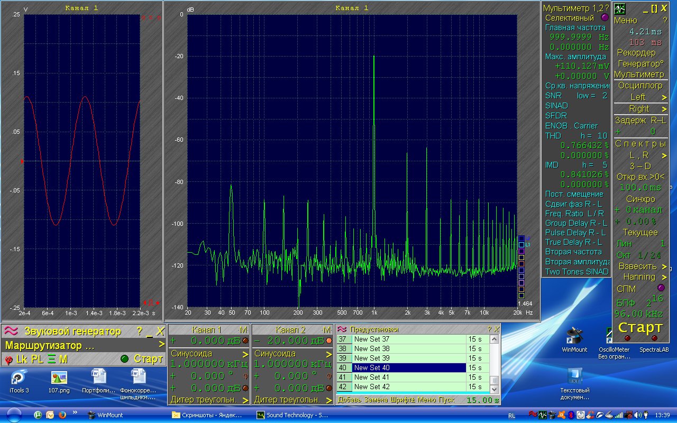Select the New Set 38 preset row
This screenshot has width=677, height=423.
[413, 348]
